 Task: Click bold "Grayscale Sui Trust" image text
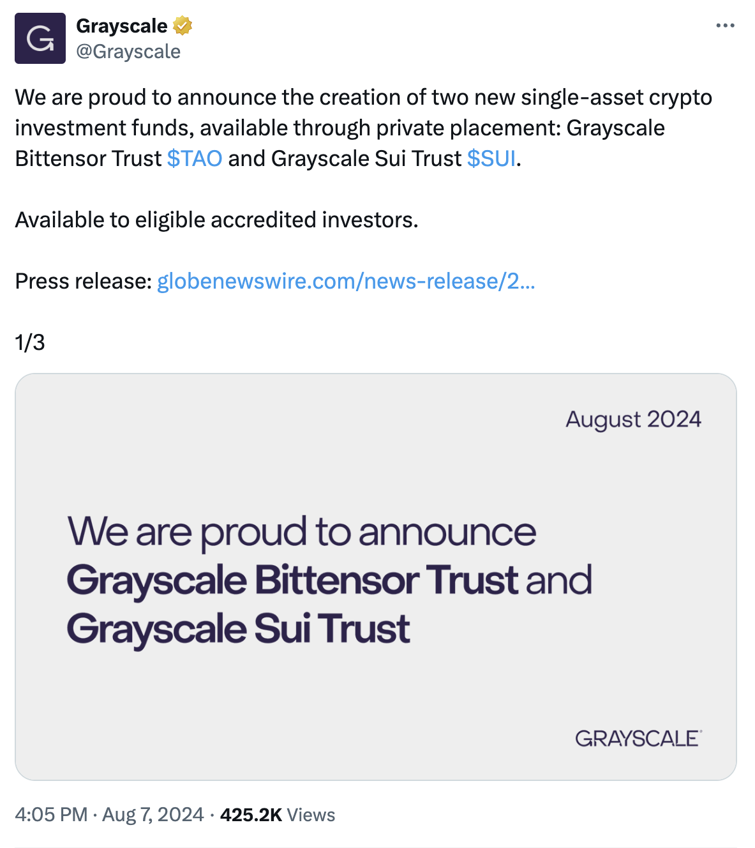click(238, 629)
